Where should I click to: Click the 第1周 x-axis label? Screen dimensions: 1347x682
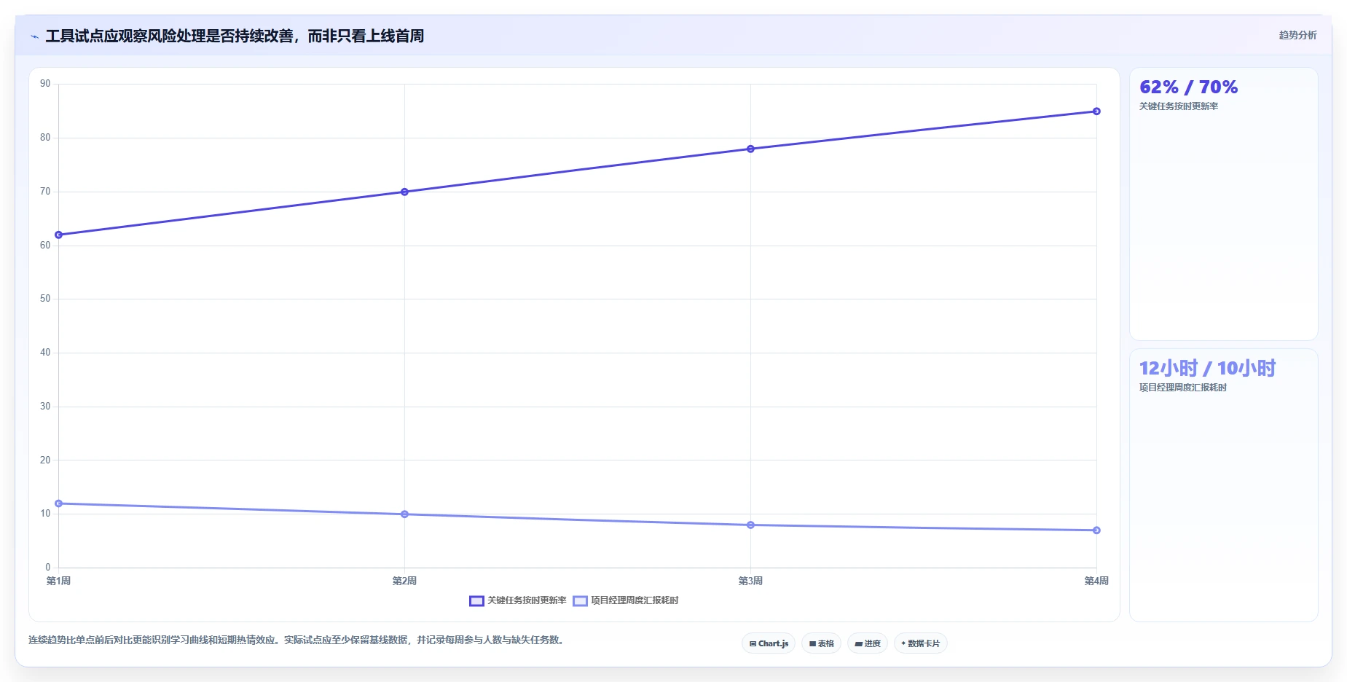click(x=58, y=581)
